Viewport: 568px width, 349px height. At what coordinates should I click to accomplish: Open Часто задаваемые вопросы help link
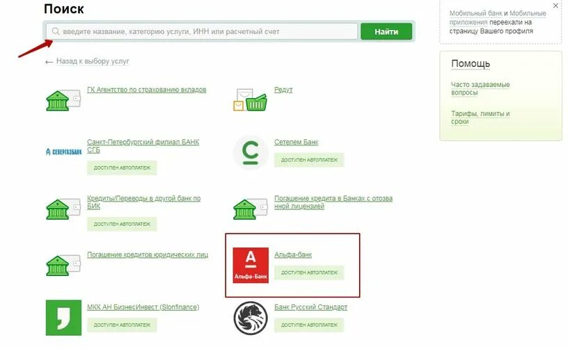tap(480, 88)
